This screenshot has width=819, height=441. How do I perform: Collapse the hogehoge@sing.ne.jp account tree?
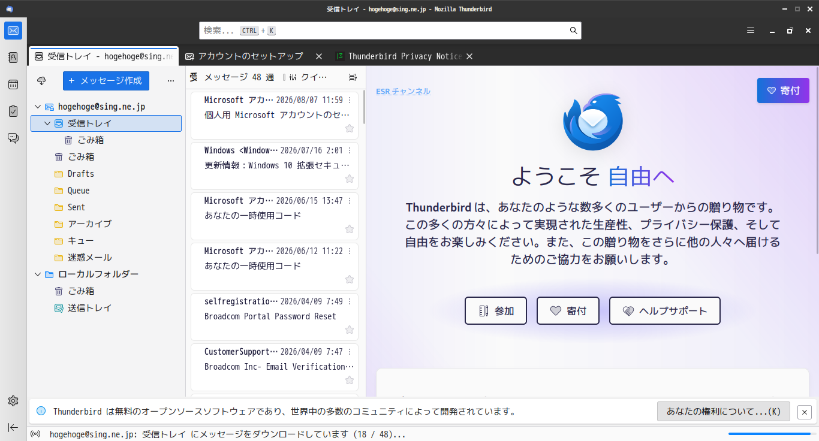point(38,107)
